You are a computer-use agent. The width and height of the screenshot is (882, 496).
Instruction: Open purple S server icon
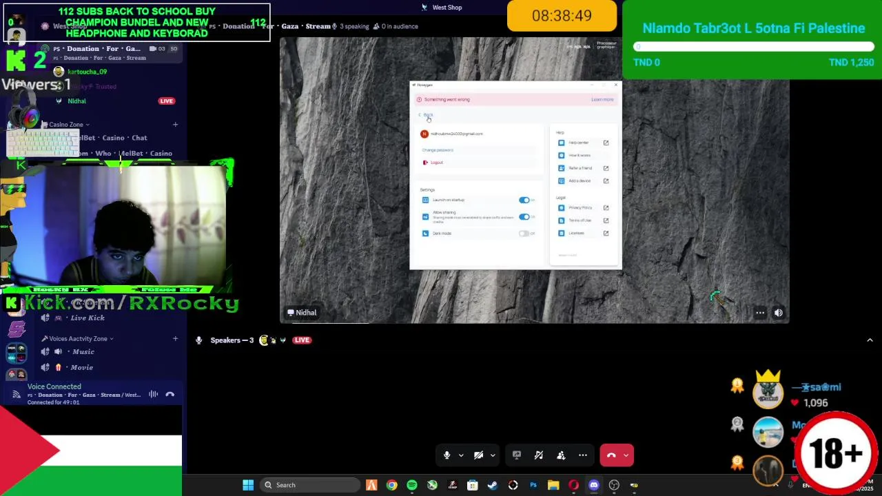[17, 329]
